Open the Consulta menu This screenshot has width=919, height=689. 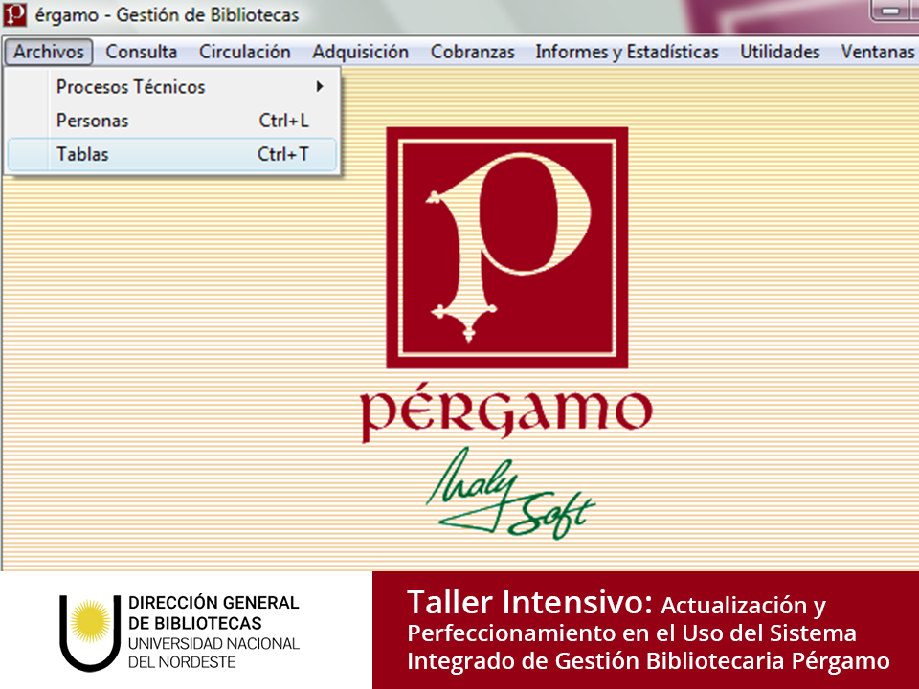click(142, 52)
